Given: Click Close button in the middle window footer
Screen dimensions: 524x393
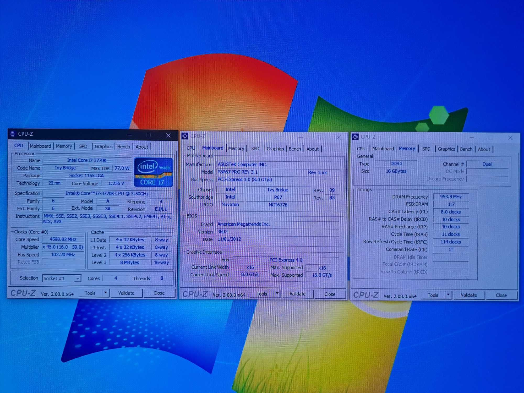Looking at the screenshot, I should (x=330, y=294).
